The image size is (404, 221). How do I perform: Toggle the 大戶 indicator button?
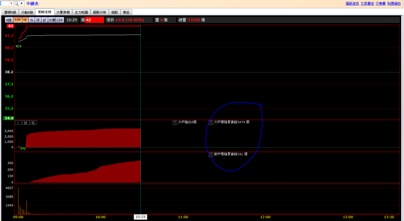(x=17, y=20)
